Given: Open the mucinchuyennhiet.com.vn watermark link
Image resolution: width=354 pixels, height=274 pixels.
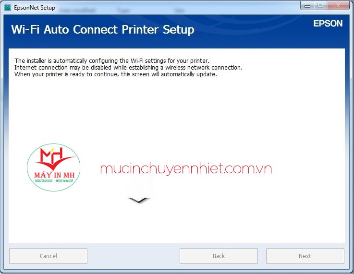Looking at the screenshot, I should 186,168.
